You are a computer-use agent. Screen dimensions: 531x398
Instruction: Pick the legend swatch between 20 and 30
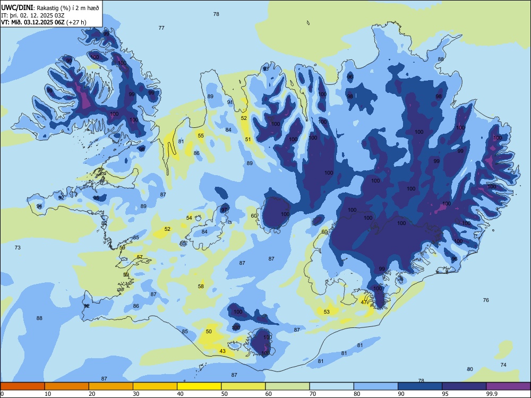(x=111, y=386)
